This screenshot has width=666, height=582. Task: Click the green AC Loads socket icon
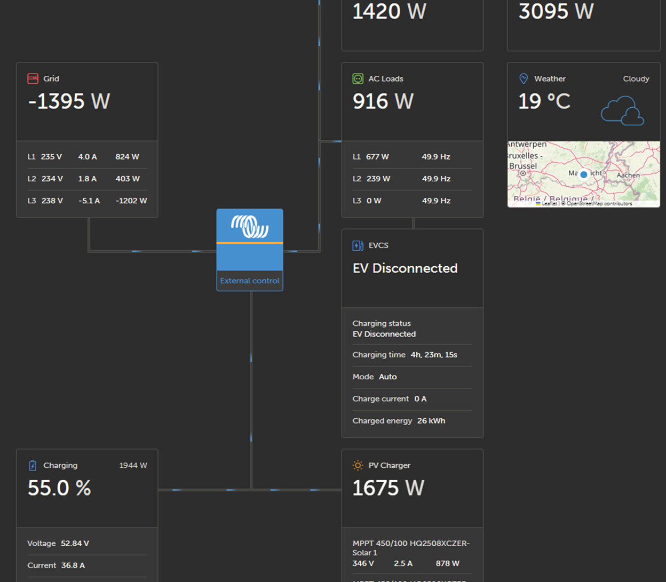pos(358,78)
